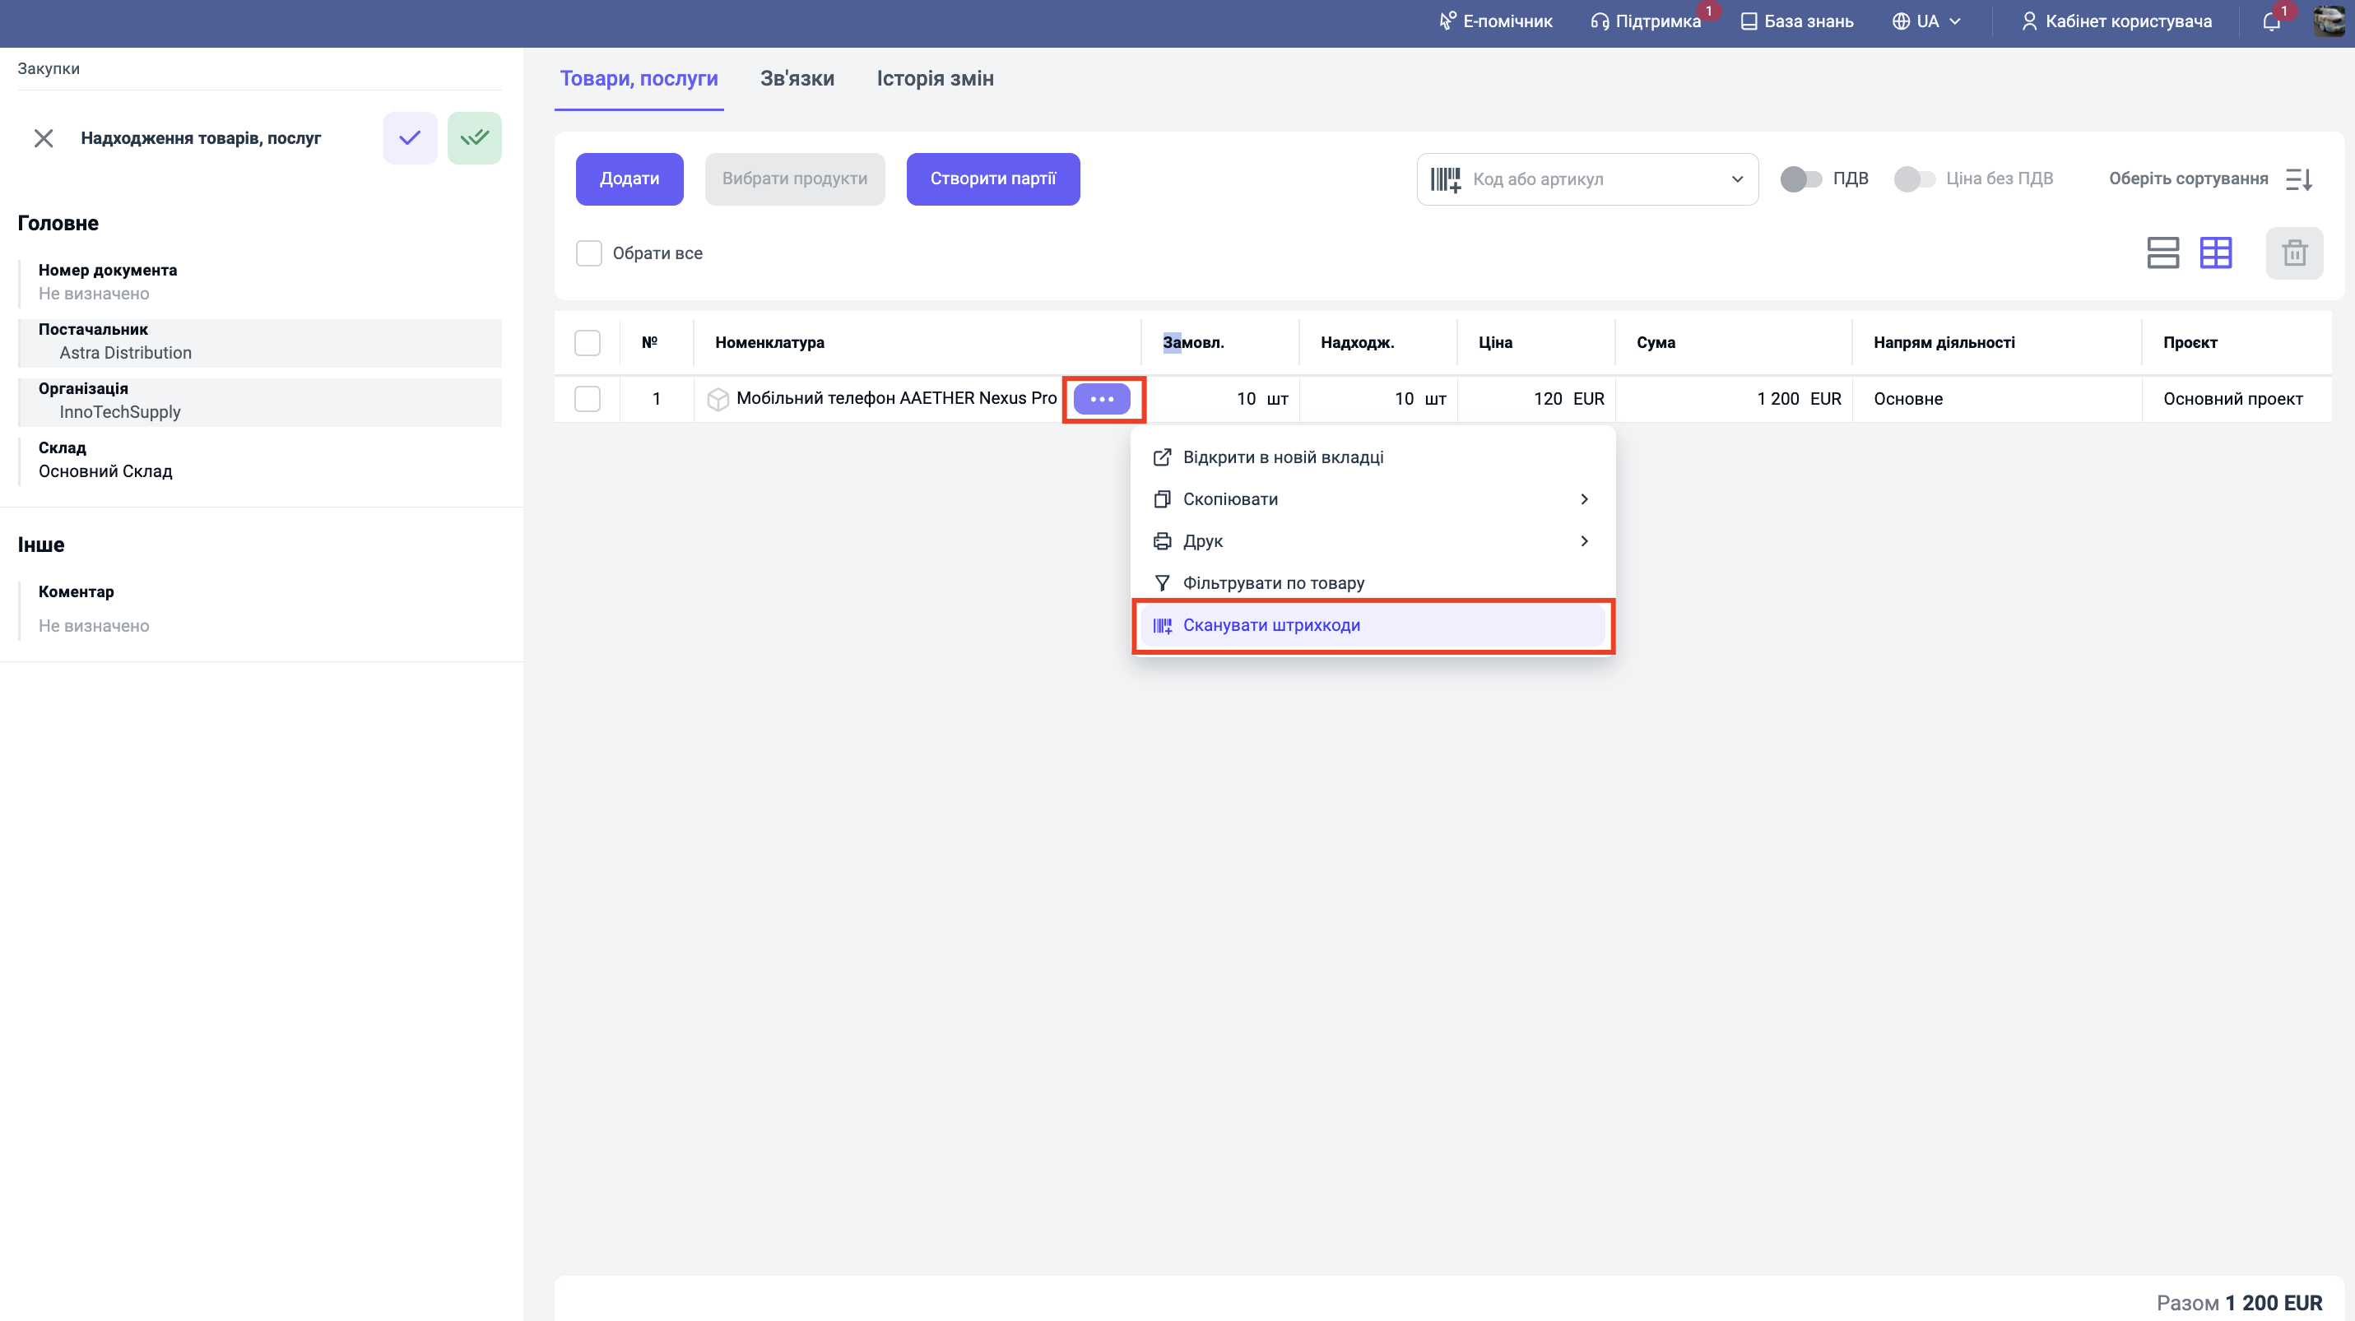This screenshot has width=2355, height=1321.
Task: Open Код або артикул dropdown
Action: coord(1736,179)
